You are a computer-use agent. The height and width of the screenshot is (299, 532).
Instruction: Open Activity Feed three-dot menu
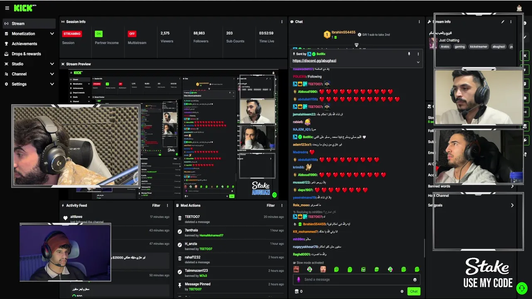click(x=167, y=206)
